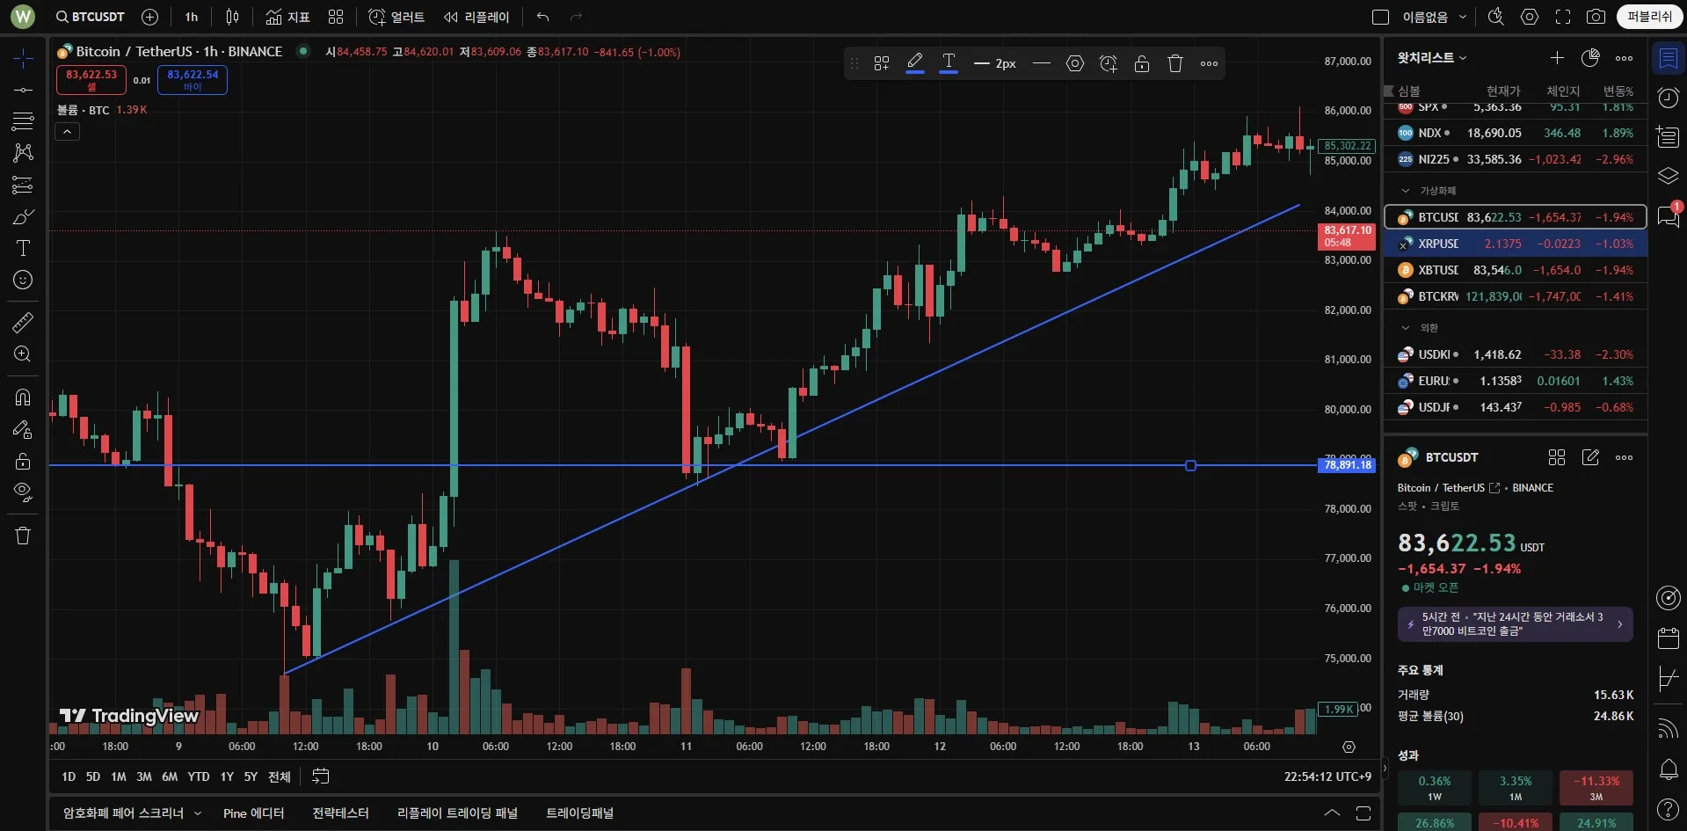
Task: Select the zoom in tool
Action: 23,354
